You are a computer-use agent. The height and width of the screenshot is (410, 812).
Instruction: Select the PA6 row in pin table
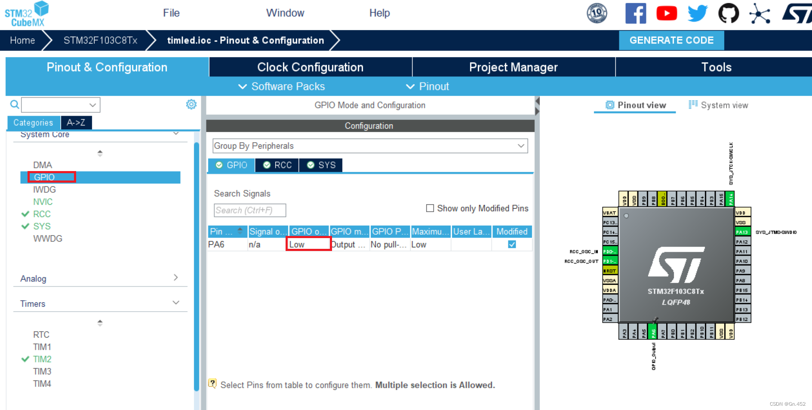point(370,244)
